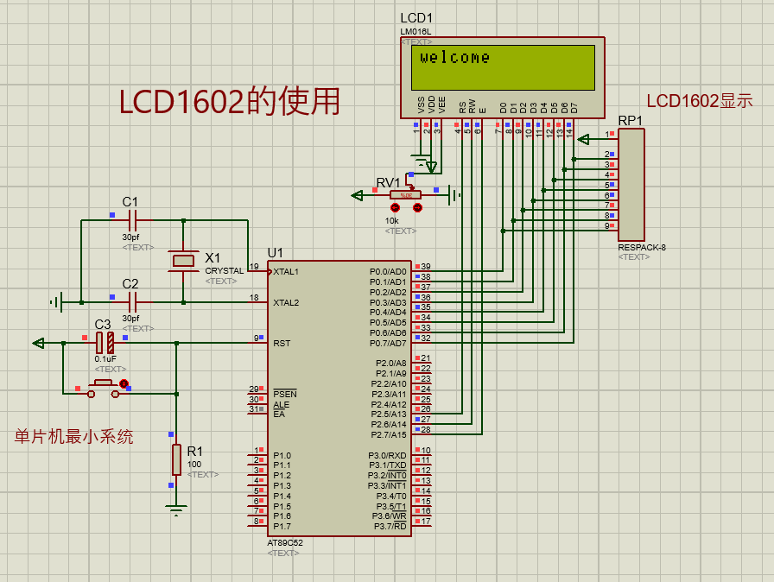Click the LCD screen showing 'welcome'
Viewport: 774px width, 582px height.
(503, 67)
